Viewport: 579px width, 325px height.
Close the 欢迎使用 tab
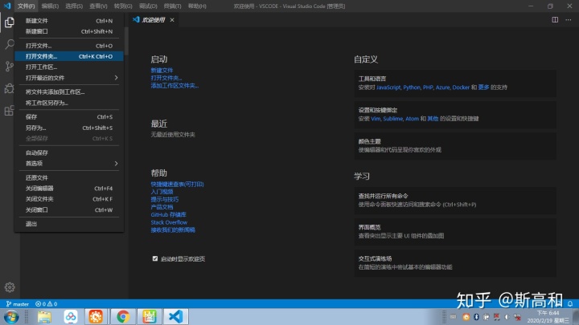pos(172,20)
